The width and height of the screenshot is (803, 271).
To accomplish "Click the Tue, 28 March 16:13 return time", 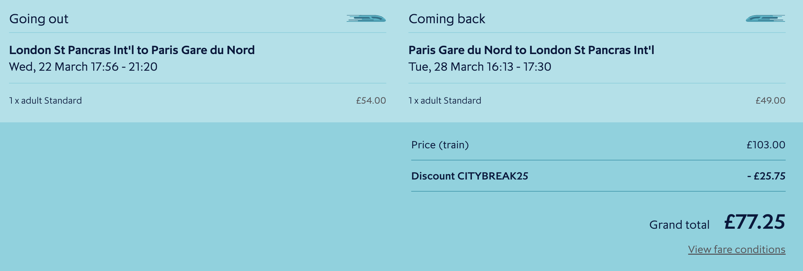I will (x=461, y=67).
